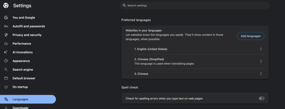Viewport: 285px width, 109px height.
Task: Open You and Google settings page
Action: point(24,18)
